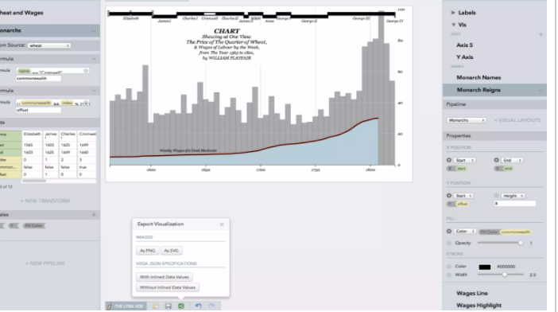
Task: Export Vega JSON without inlined data values
Action: click(x=168, y=287)
